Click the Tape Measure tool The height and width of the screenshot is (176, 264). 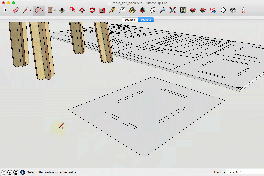[x=112, y=10]
